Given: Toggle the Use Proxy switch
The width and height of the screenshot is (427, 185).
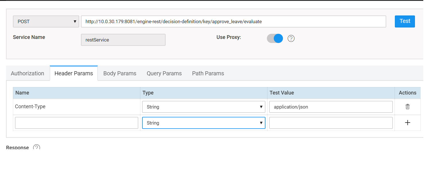Looking at the screenshot, I should coord(275,38).
